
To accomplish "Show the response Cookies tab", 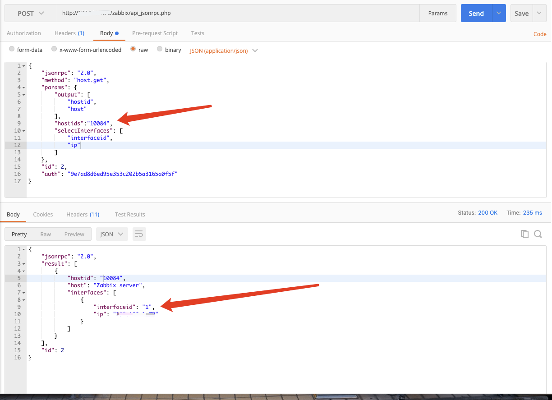I will point(43,215).
